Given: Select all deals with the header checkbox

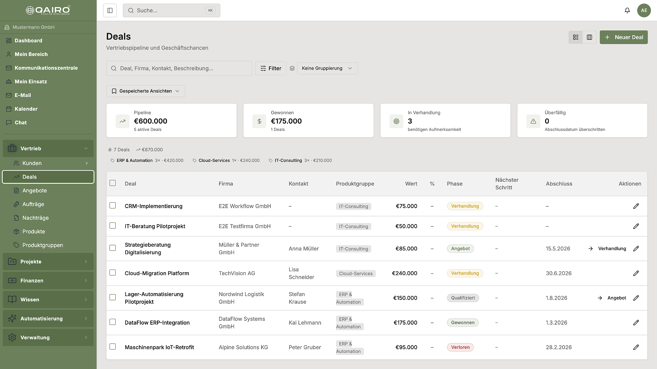Looking at the screenshot, I should click(113, 183).
